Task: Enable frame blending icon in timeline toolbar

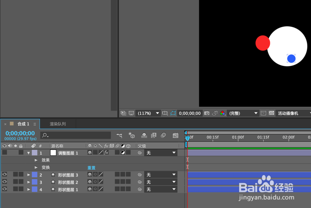Action: point(154,136)
